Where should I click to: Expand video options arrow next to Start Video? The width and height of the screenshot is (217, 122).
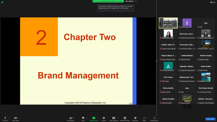tap(20, 118)
